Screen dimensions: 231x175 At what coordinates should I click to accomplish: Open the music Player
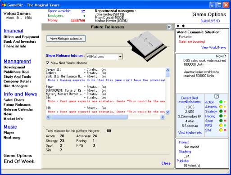pos(9,133)
